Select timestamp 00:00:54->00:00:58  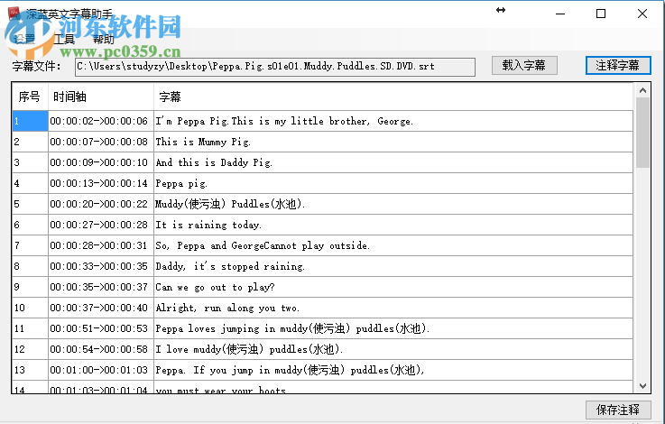101,349
